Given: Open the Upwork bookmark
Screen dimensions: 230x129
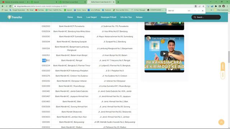Looking at the screenshot, I should (x=68, y=10).
